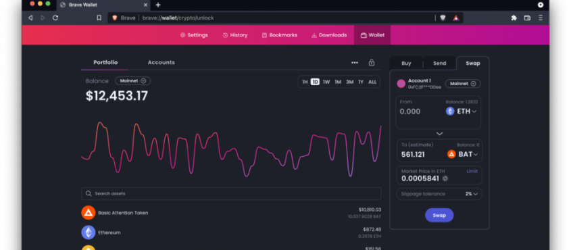Switch to the Buy tab
The width and height of the screenshot is (571, 250).
[406, 64]
